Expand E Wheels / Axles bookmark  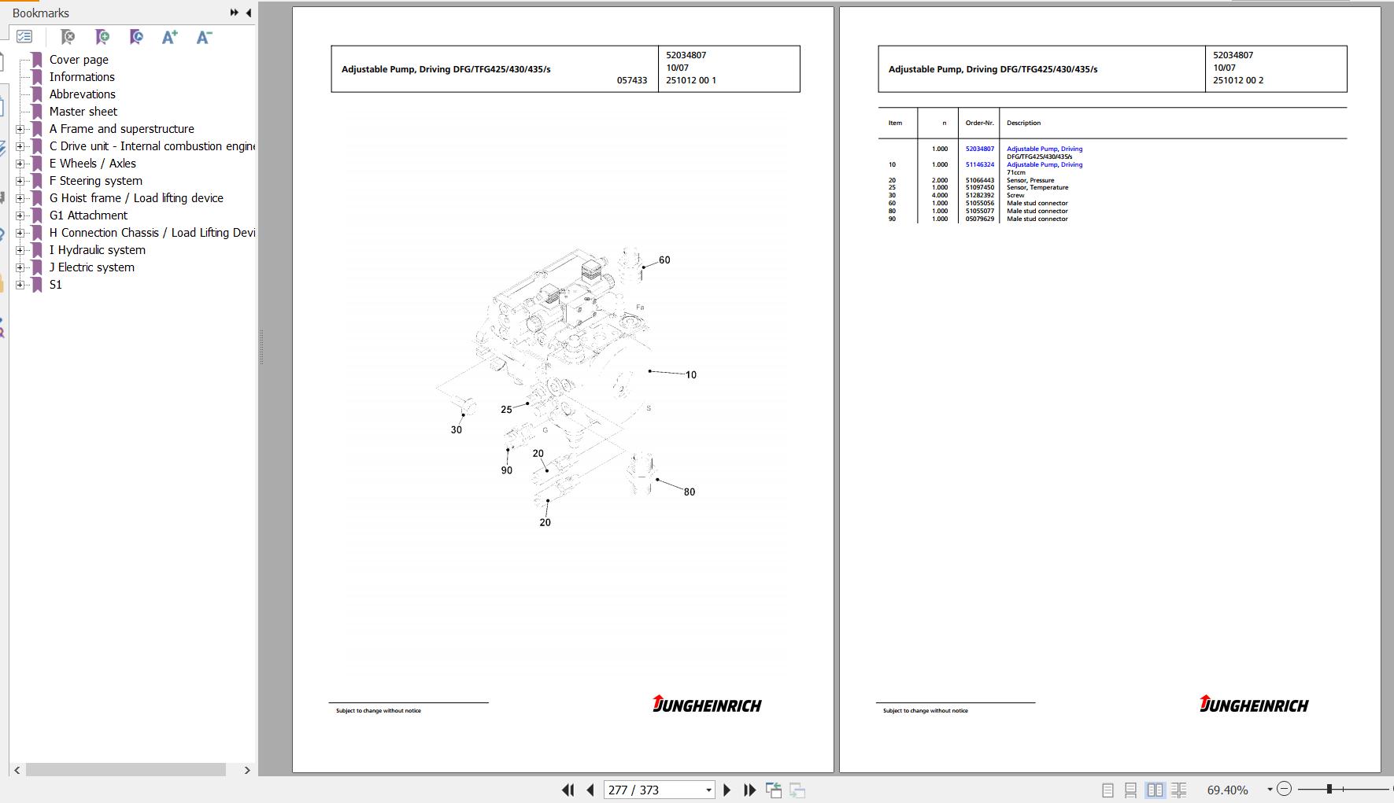click(x=20, y=164)
